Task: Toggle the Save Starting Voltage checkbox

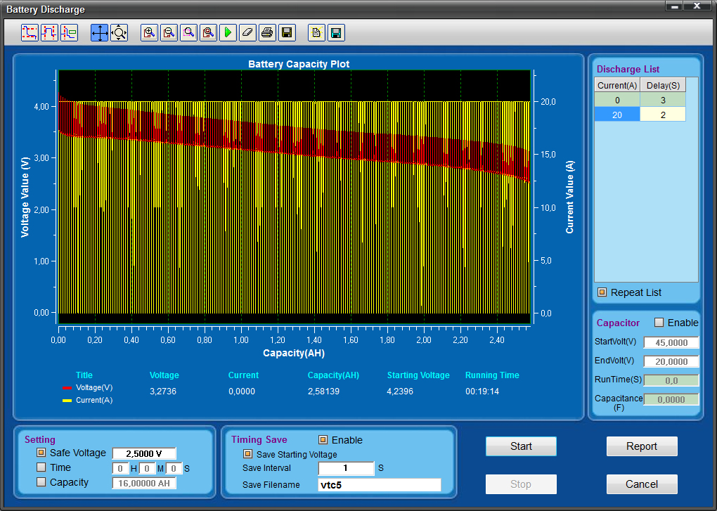Action: (247, 454)
